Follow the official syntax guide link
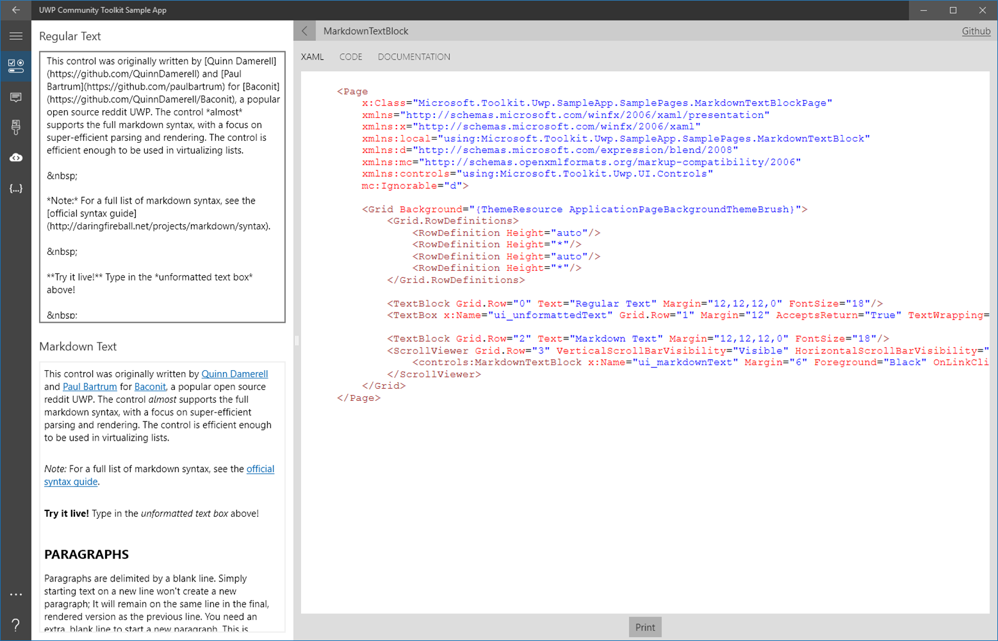The height and width of the screenshot is (641, 998). 159,475
